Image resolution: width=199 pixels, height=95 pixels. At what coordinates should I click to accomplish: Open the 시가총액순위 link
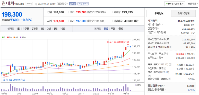pos(155,25)
